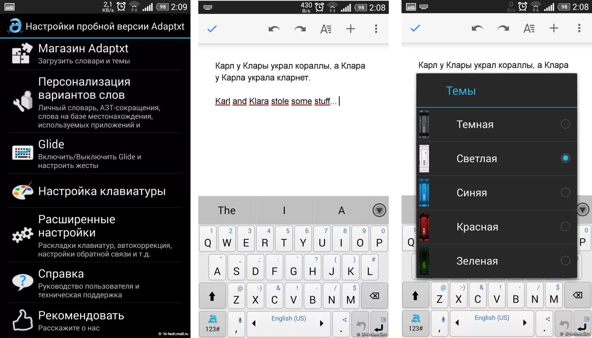
Task: Tap the 123# Adaptxt key on right keyboard
Action: [x=416, y=323]
